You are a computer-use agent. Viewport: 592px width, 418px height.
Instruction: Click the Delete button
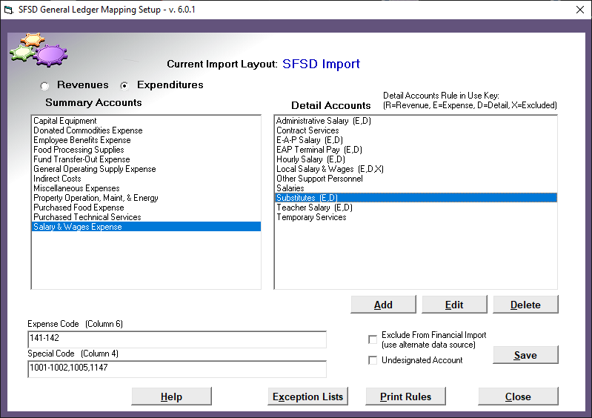point(525,305)
